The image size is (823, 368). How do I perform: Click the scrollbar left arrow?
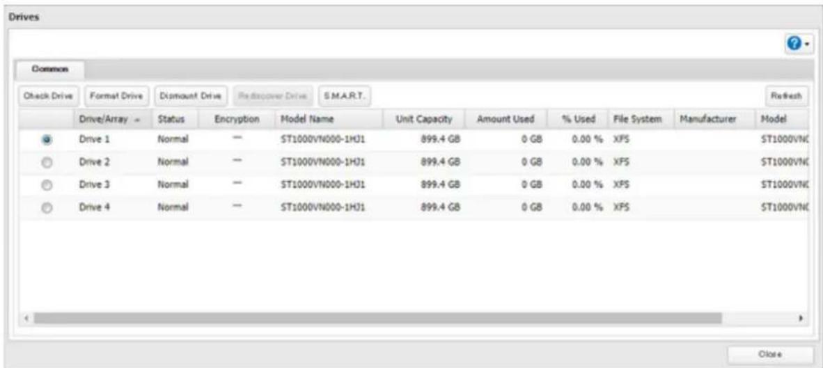26,318
